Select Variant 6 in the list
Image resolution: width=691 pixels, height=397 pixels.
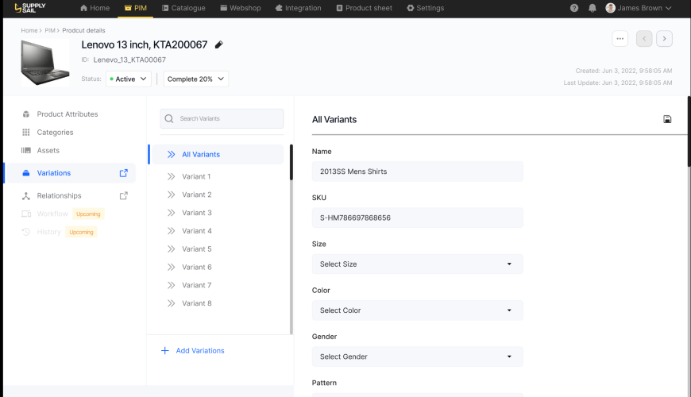pyautogui.click(x=196, y=267)
